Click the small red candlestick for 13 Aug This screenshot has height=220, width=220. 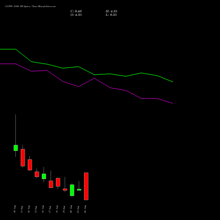pyautogui.click(x=37, y=174)
